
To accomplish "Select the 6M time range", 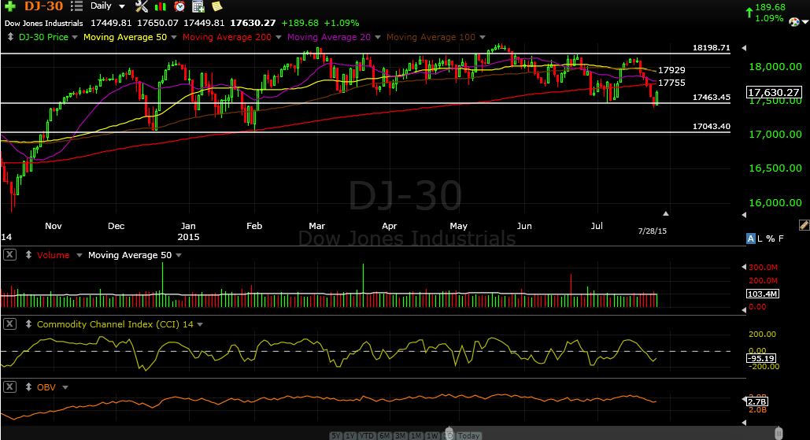I will (384, 436).
